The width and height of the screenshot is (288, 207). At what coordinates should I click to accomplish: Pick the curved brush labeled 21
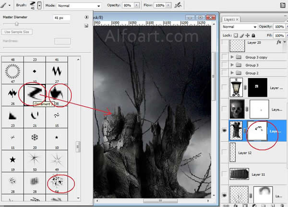[x=35, y=115]
